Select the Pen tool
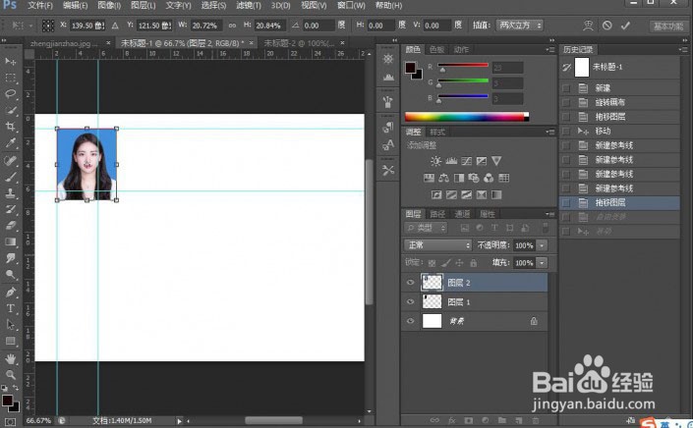The image size is (693, 428). 10,292
